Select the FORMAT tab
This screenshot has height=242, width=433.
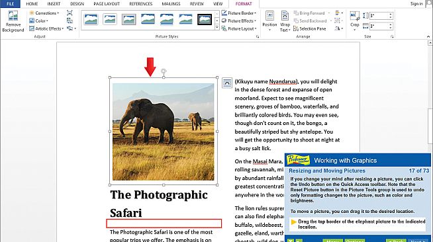[x=244, y=4]
